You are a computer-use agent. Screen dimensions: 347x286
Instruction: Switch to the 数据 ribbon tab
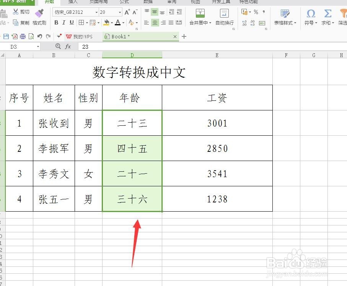pyautogui.click(x=147, y=2)
